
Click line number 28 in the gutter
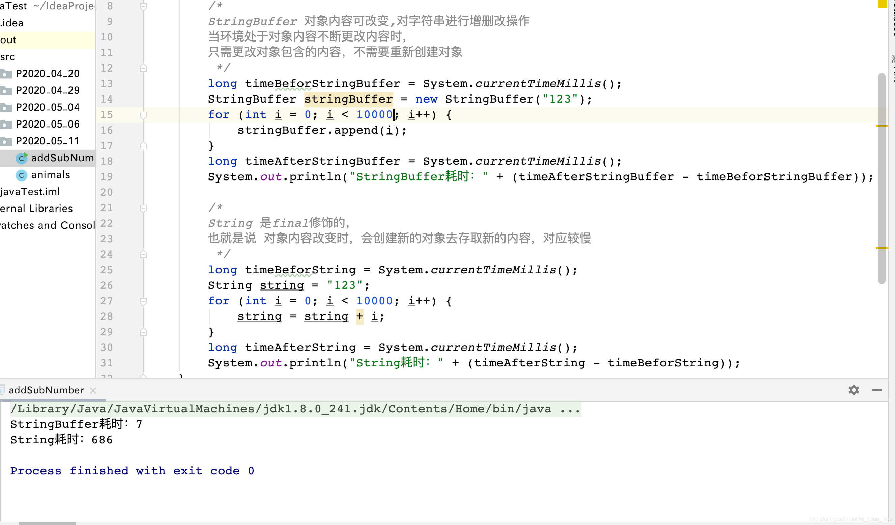(x=106, y=316)
